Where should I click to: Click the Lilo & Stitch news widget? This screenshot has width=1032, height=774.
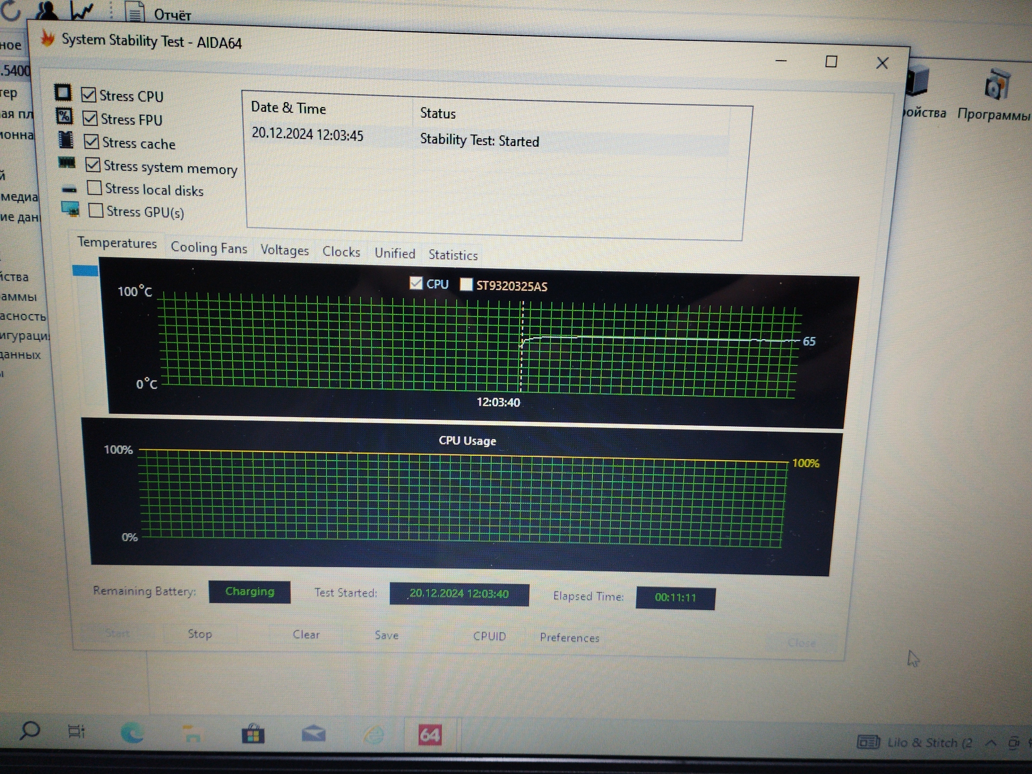(914, 742)
